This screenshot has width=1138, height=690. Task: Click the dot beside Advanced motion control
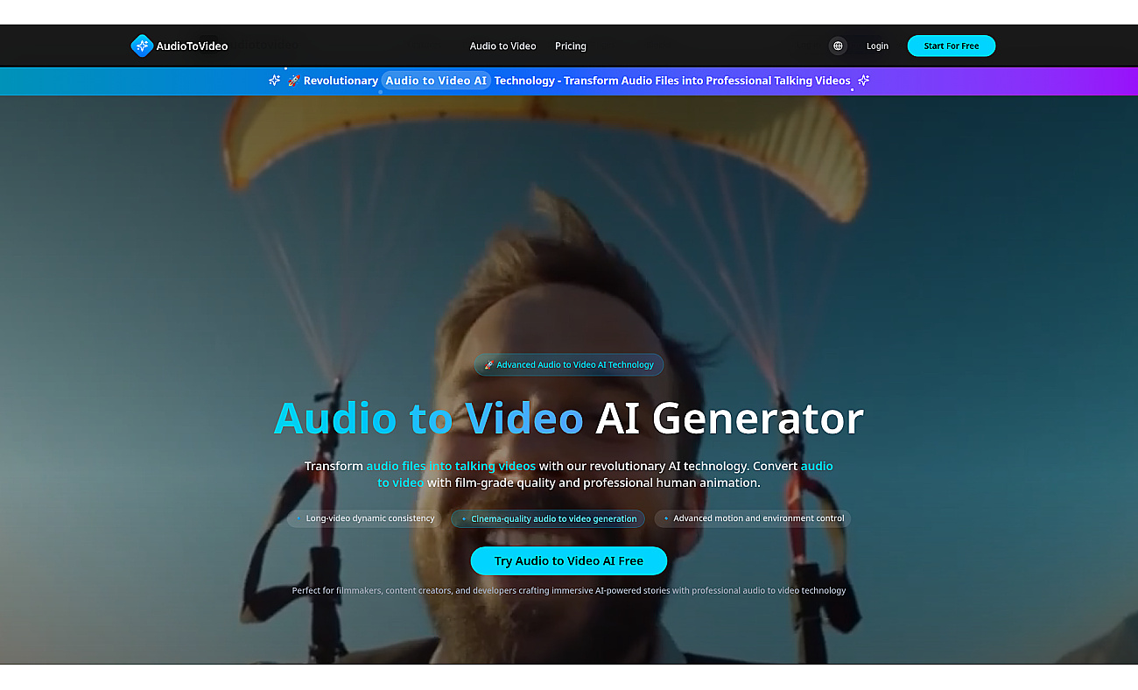[666, 518]
